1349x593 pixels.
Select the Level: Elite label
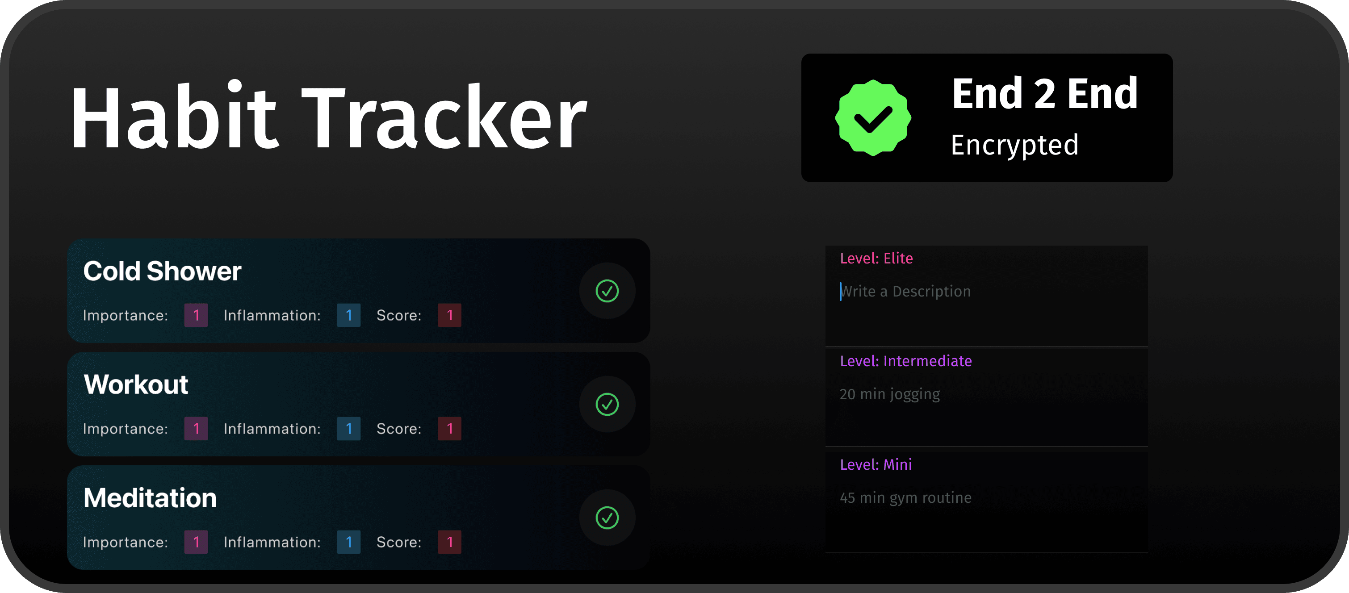(876, 258)
